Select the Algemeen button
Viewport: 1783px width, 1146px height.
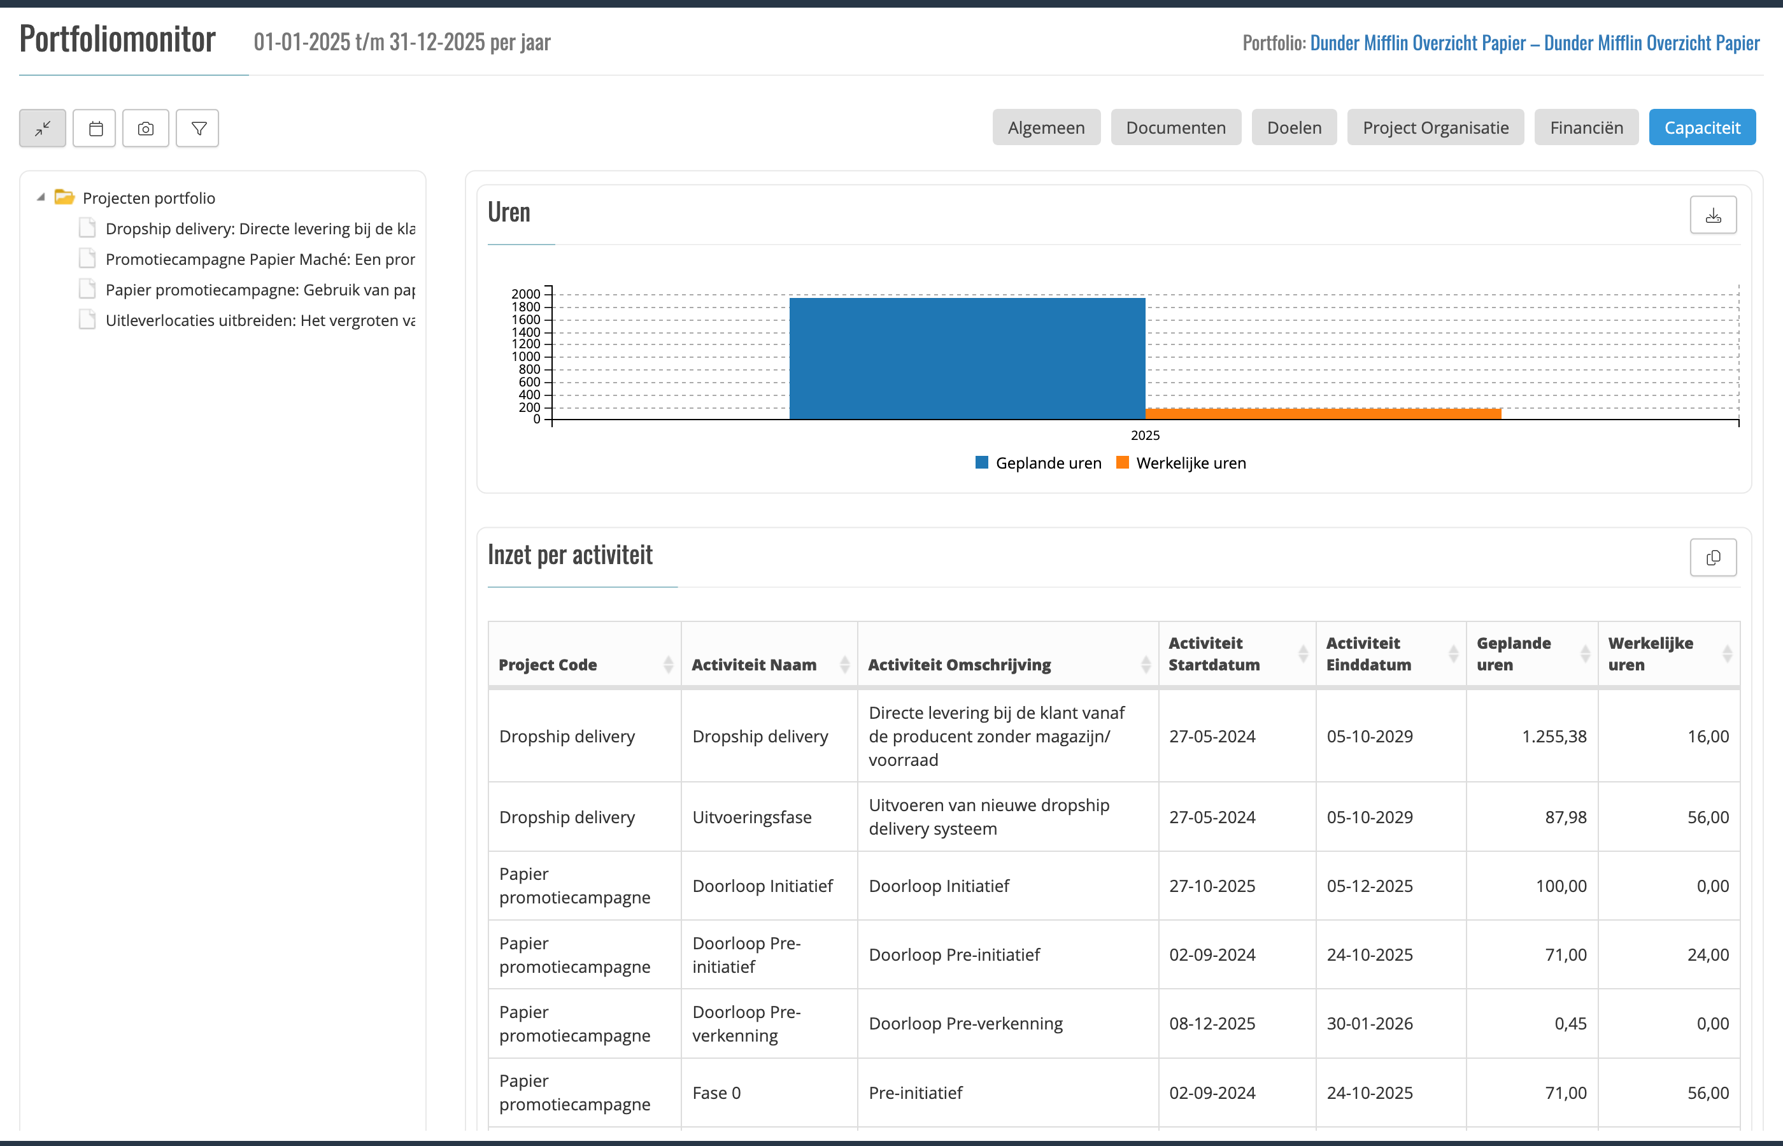[1046, 127]
